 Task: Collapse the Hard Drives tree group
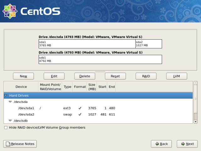point(6,95)
